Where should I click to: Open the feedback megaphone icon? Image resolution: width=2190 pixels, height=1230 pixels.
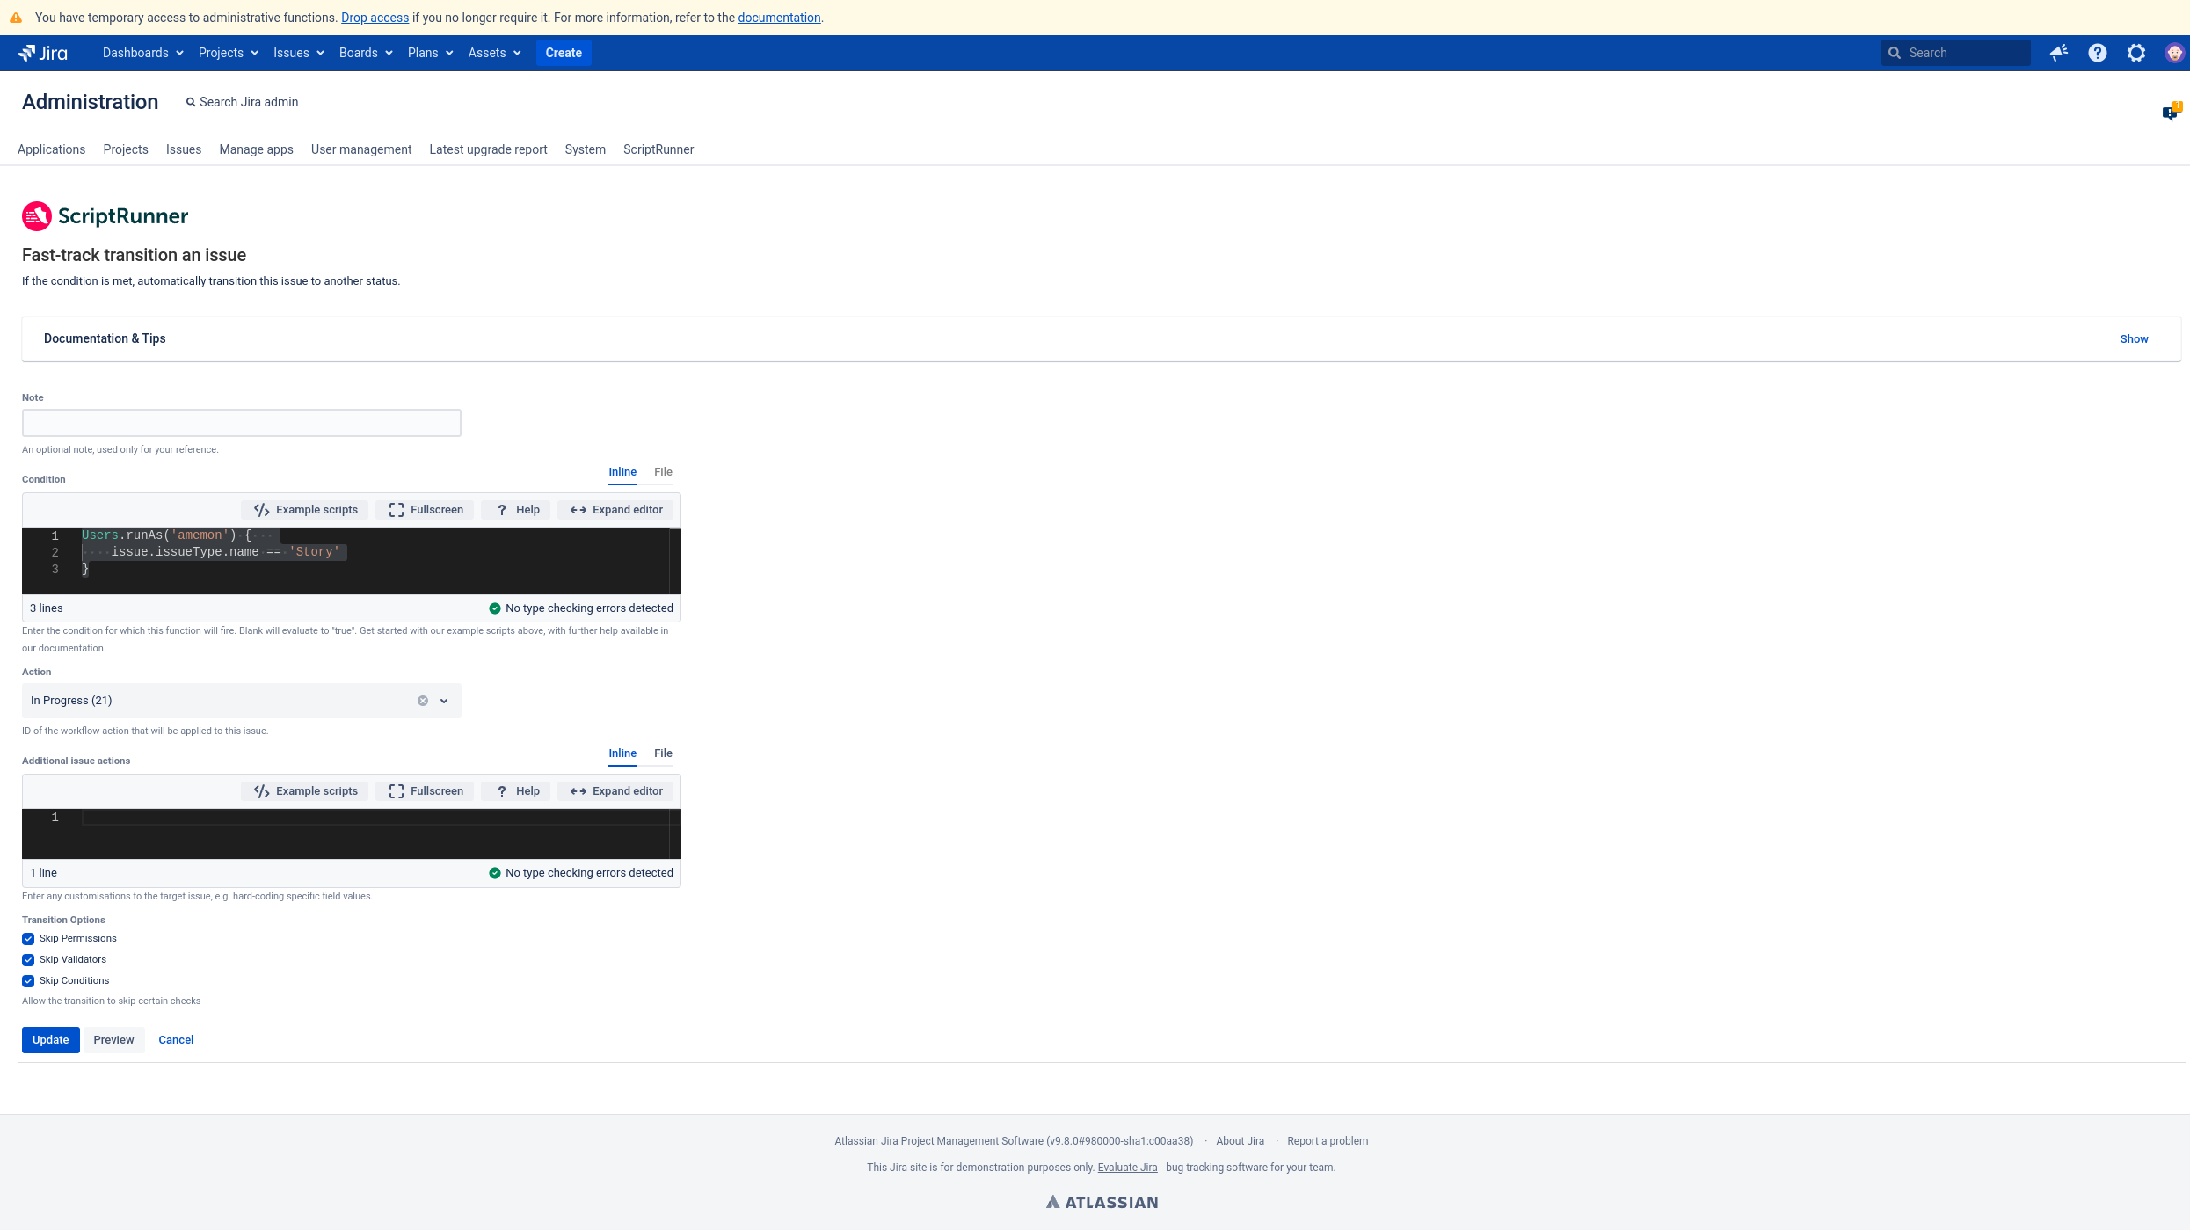(2058, 53)
